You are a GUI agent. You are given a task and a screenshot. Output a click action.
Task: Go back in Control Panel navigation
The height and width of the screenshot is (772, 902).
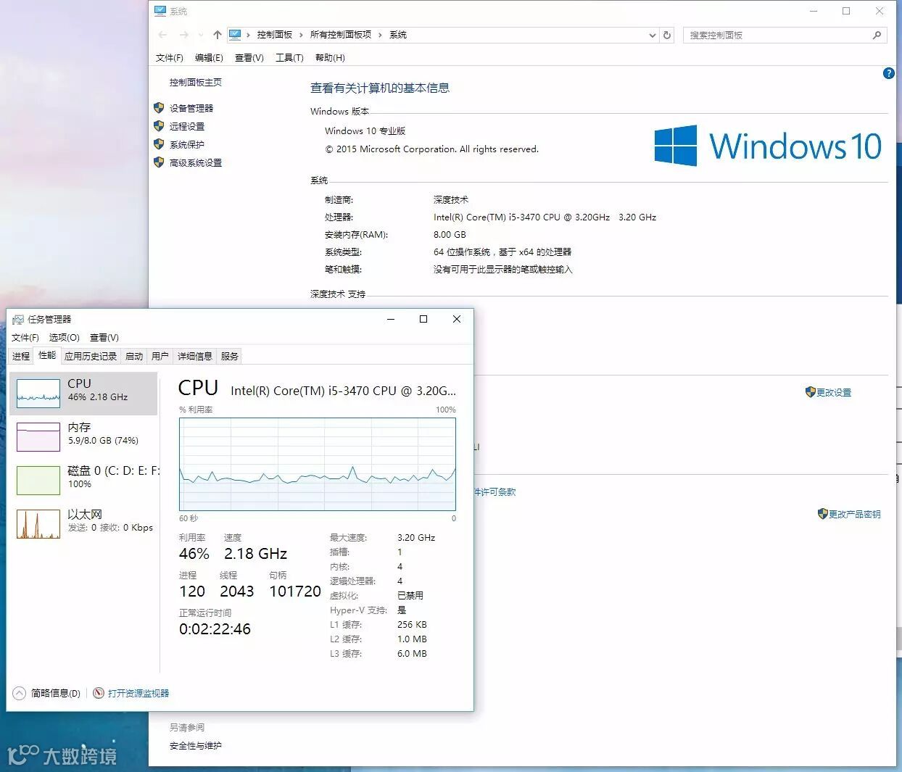click(163, 35)
